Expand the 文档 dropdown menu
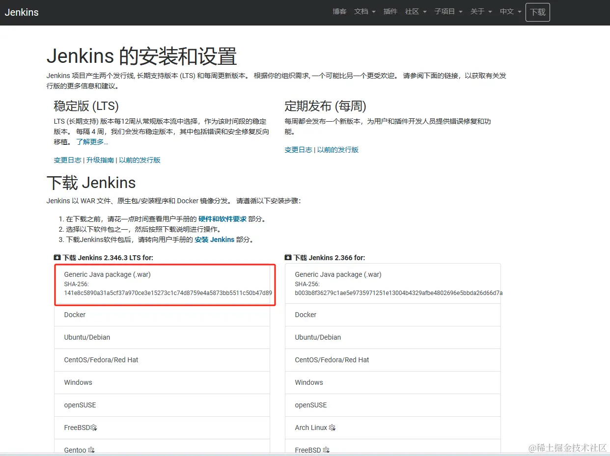 364,11
